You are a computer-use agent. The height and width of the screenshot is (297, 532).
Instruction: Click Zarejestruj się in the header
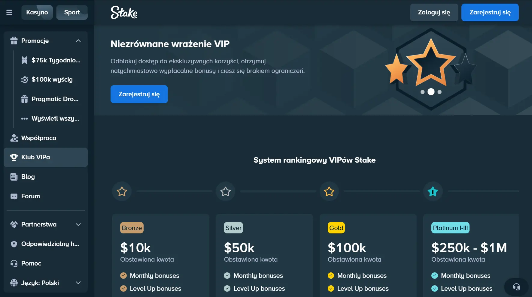[x=490, y=12]
